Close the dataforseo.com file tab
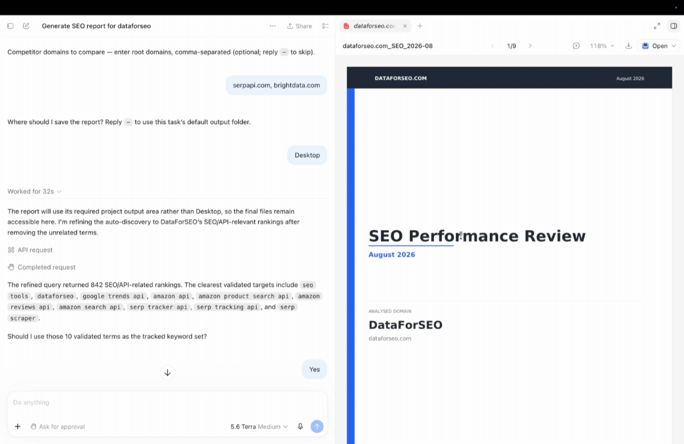This screenshot has height=444, width=684. (405, 26)
